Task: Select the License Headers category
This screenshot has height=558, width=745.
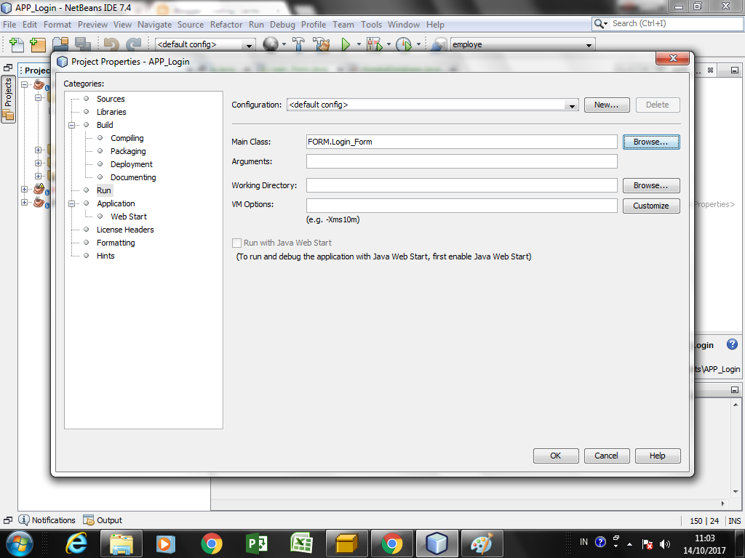Action: click(x=125, y=230)
